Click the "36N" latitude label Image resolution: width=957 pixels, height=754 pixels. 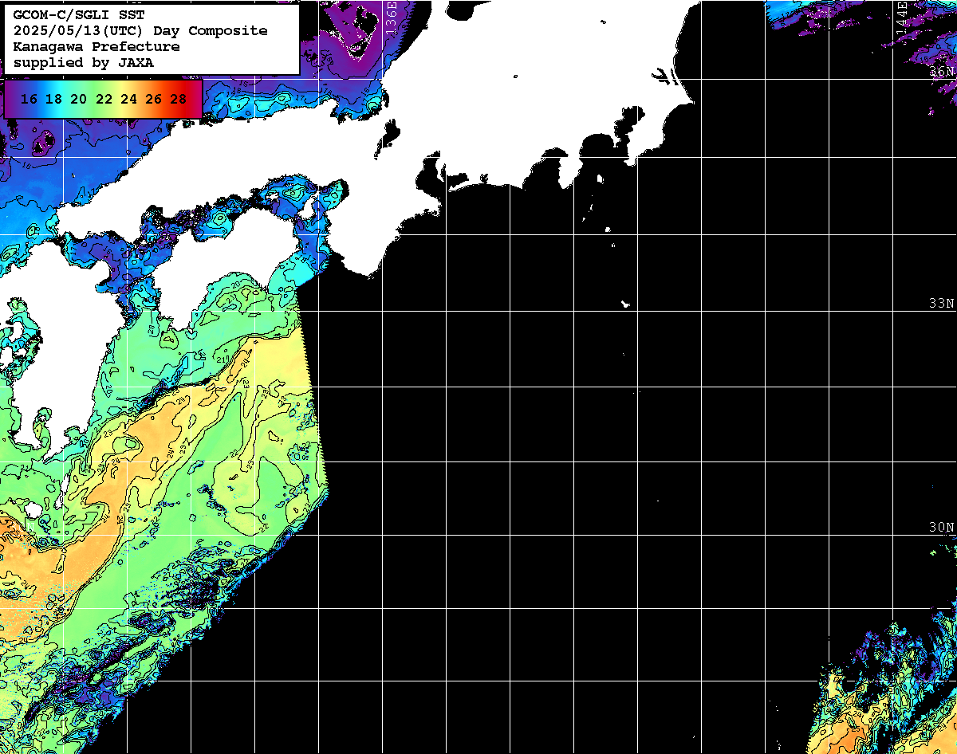click(x=942, y=72)
